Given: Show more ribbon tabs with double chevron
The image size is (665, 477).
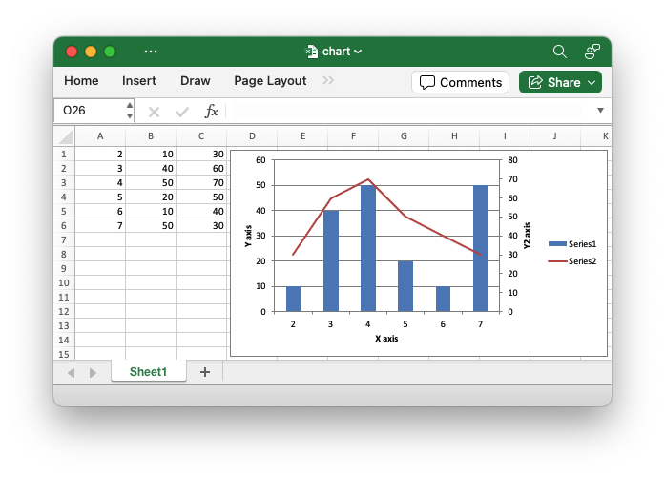Looking at the screenshot, I should (328, 81).
